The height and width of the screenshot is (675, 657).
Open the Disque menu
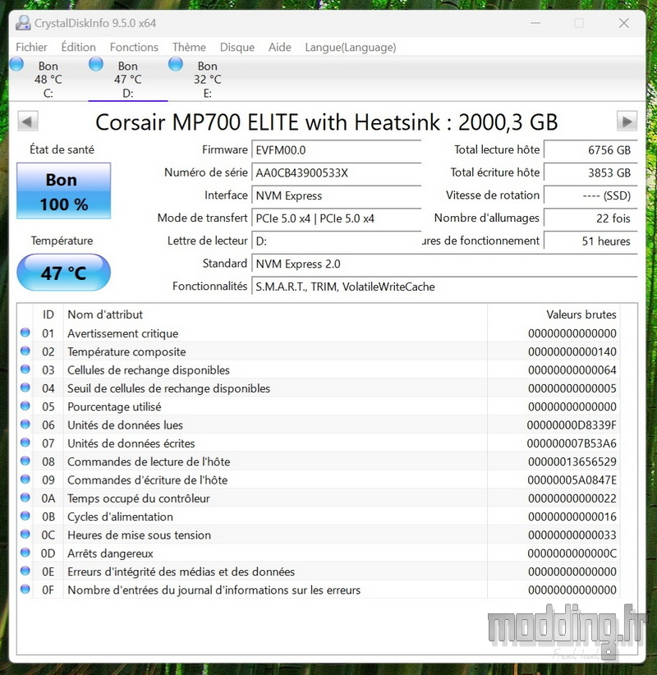237,47
